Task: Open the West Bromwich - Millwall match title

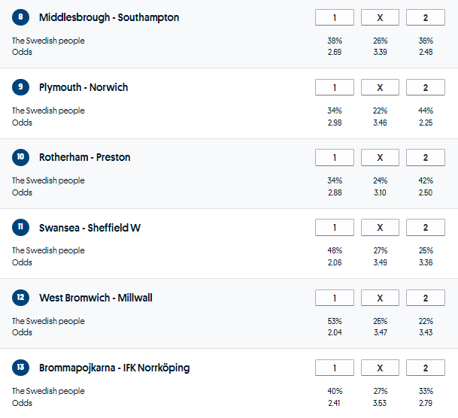Action: tap(96, 298)
